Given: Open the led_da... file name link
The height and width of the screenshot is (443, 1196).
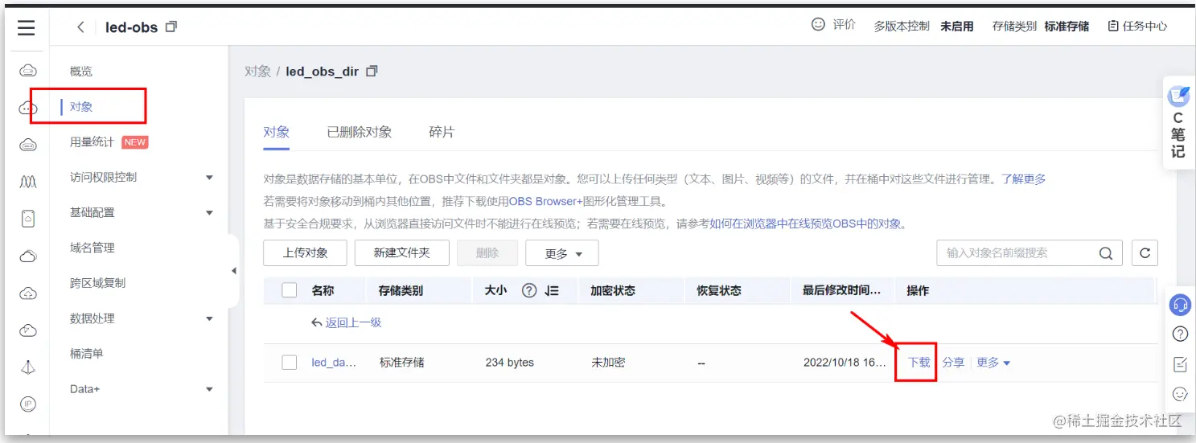Looking at the screenshot, I should 334,363.
